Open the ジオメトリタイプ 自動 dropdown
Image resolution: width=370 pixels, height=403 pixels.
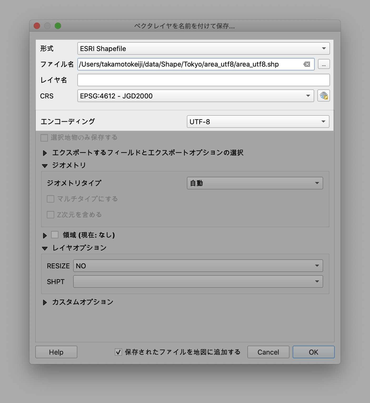[255, 183]
